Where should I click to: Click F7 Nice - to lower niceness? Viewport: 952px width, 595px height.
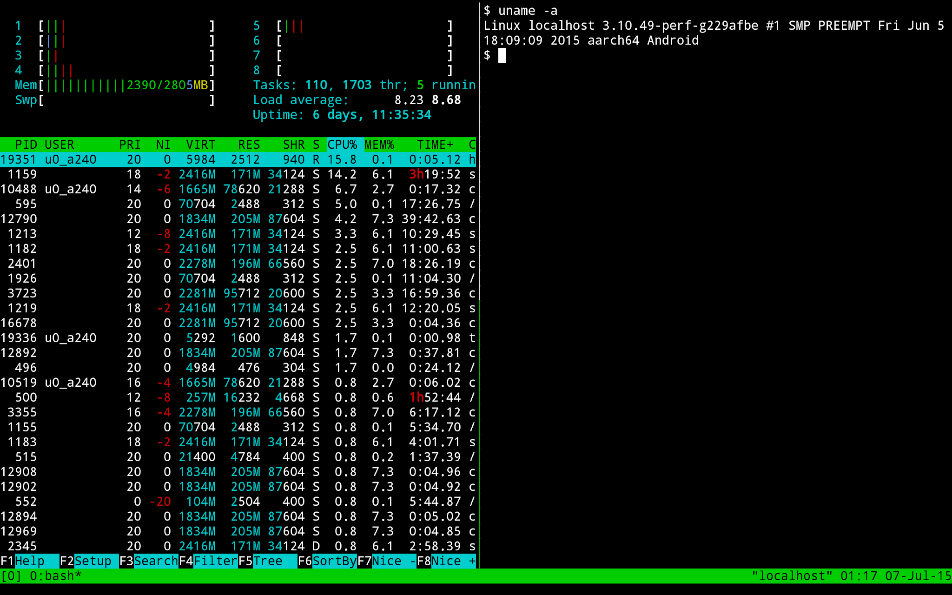pos(387,561)
